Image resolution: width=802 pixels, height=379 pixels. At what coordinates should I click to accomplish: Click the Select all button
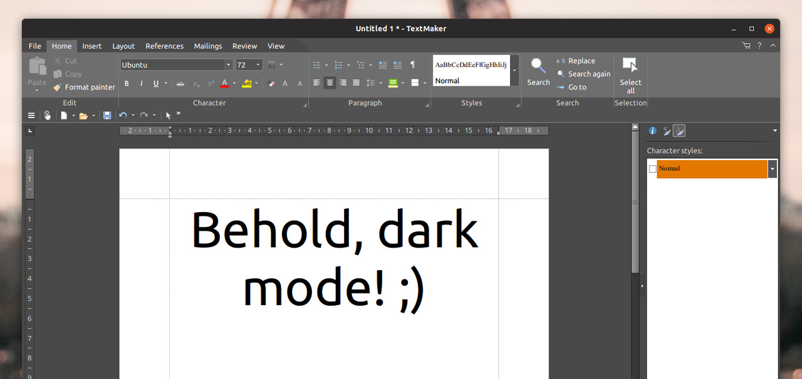630,75
